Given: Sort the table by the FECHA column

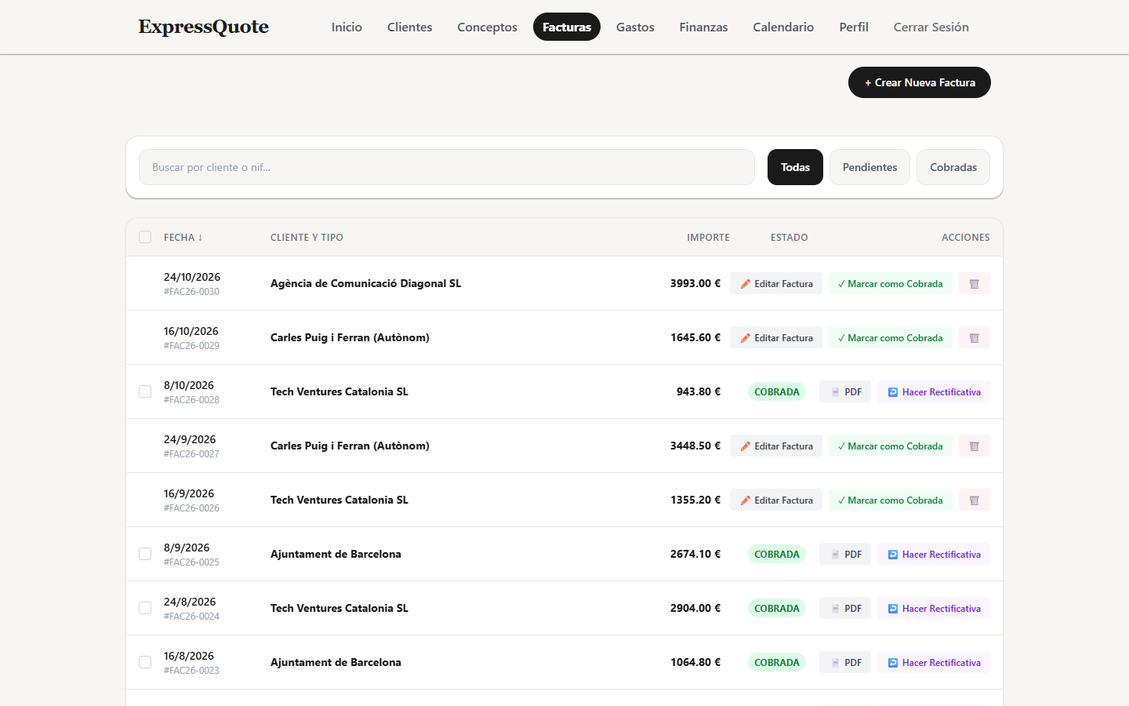Looking at the screenshot, I should 183,237.
